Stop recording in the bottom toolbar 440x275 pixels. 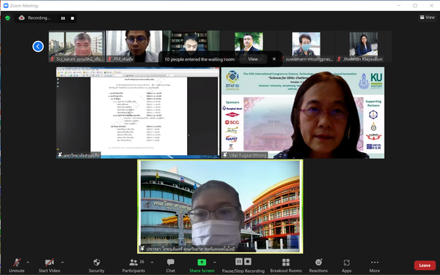[x=248, y=262]
